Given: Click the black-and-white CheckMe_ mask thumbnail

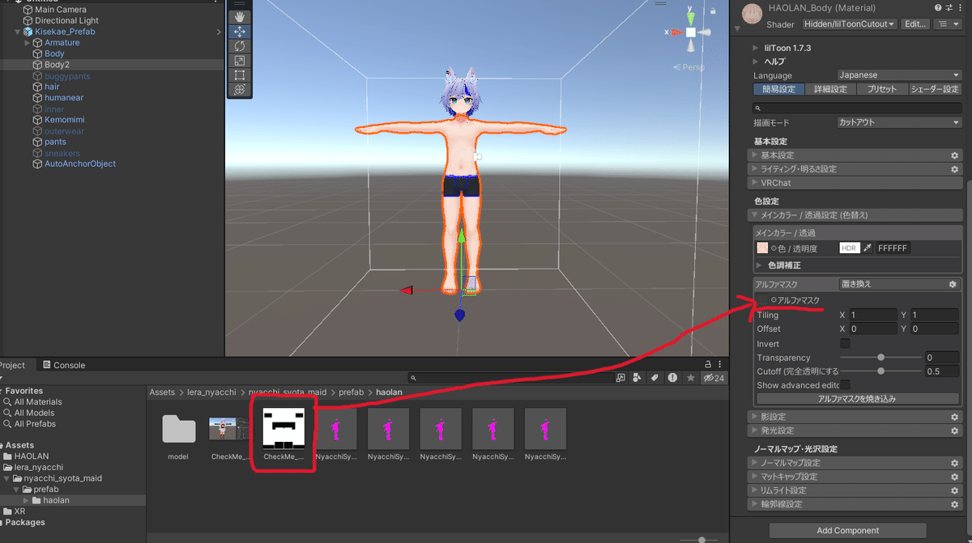Looking at the screenshot, I should [x=283, y=429].
